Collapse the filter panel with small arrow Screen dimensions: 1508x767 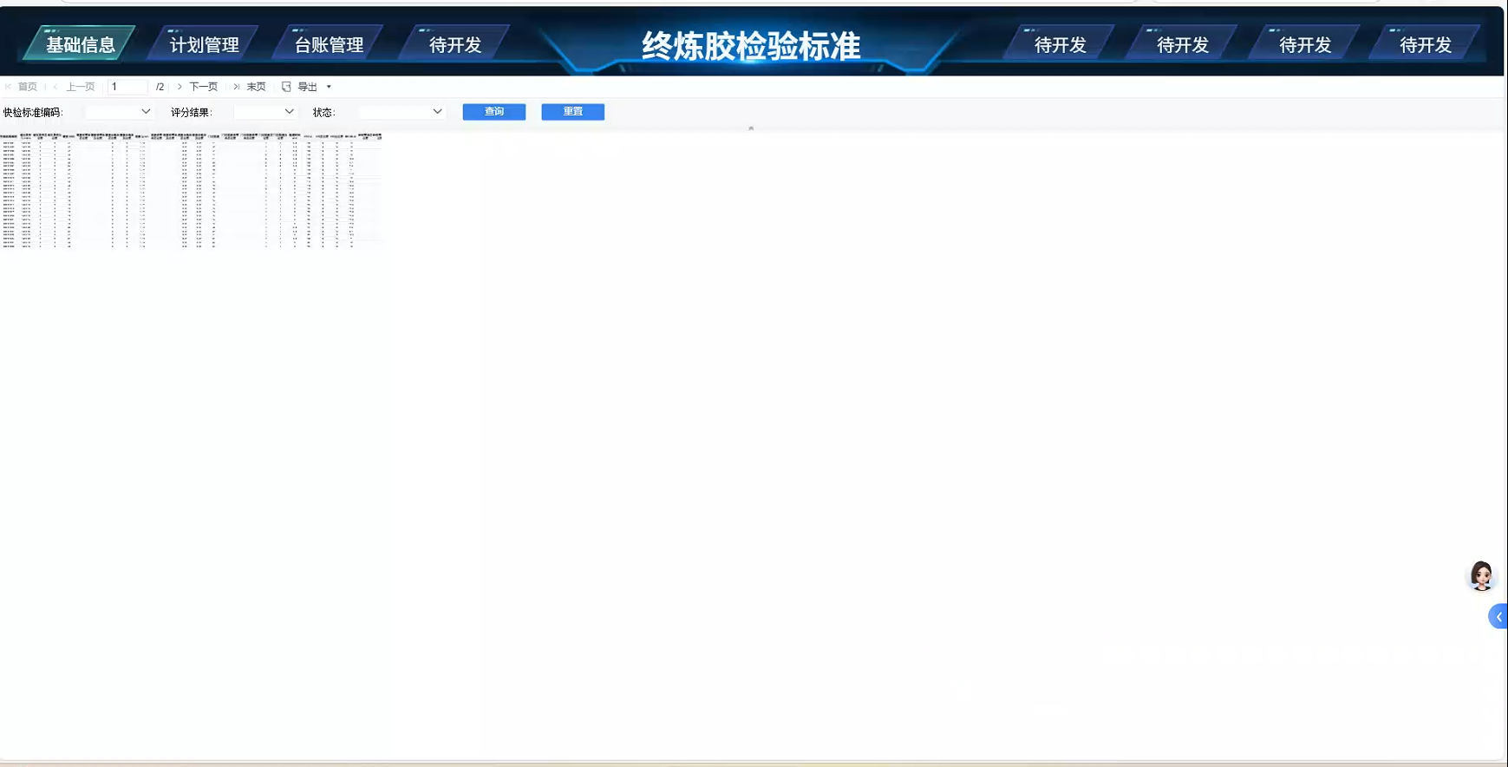tap(751, 128)
